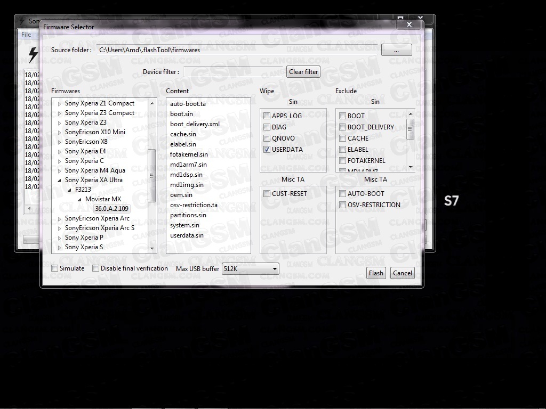Tick Disable final verification checkbox
546x409 pixels.
point(95,268)
